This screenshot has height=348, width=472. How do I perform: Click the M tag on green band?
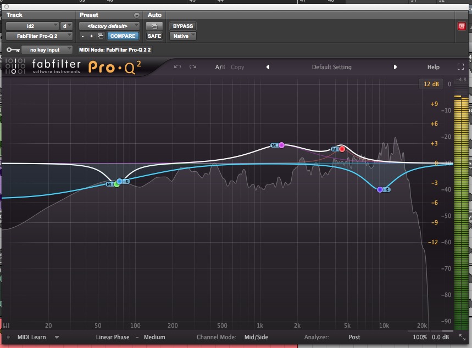(109, 184)
